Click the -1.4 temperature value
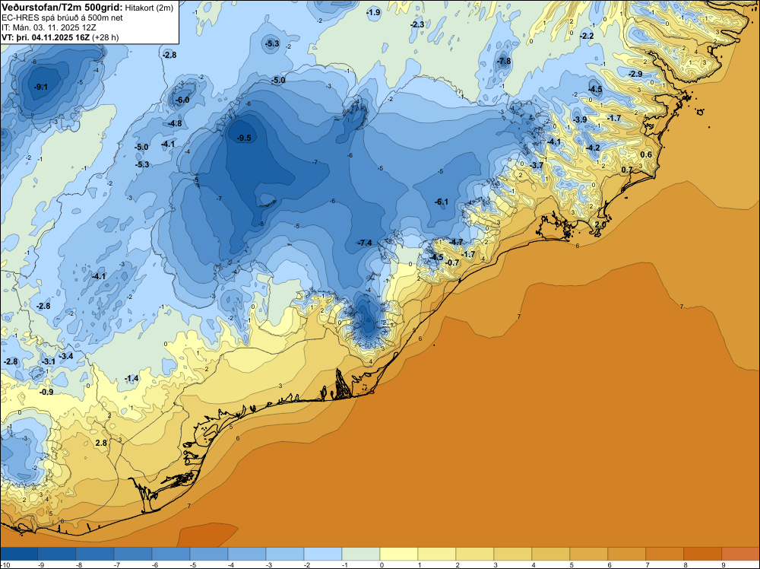Image resolution: width=760 pixels, height=569 pixels. pos(131,378)
